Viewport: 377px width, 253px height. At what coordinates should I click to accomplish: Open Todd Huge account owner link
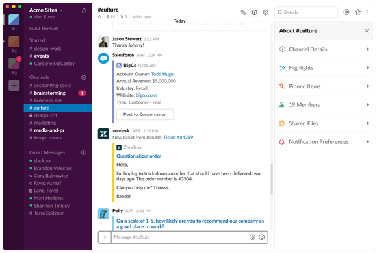pos(162,74)
